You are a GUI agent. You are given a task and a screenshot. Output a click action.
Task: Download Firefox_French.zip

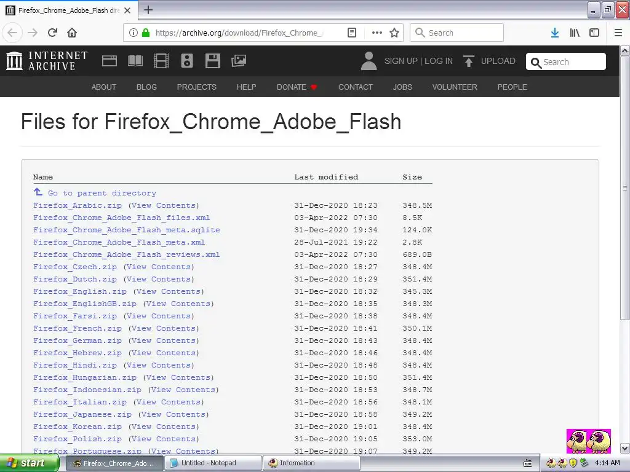pyautogui.click(x=78, y=328)
